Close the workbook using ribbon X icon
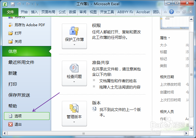196x138 pixels. [191, 12]
